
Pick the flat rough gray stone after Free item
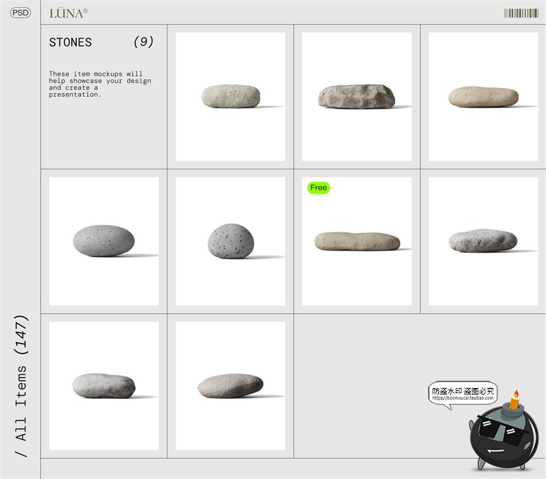pos(483,240)
